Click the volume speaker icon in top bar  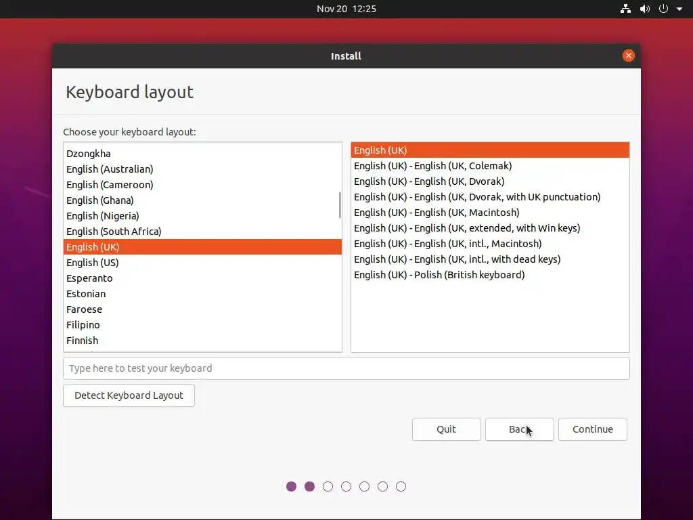(645, 9)
